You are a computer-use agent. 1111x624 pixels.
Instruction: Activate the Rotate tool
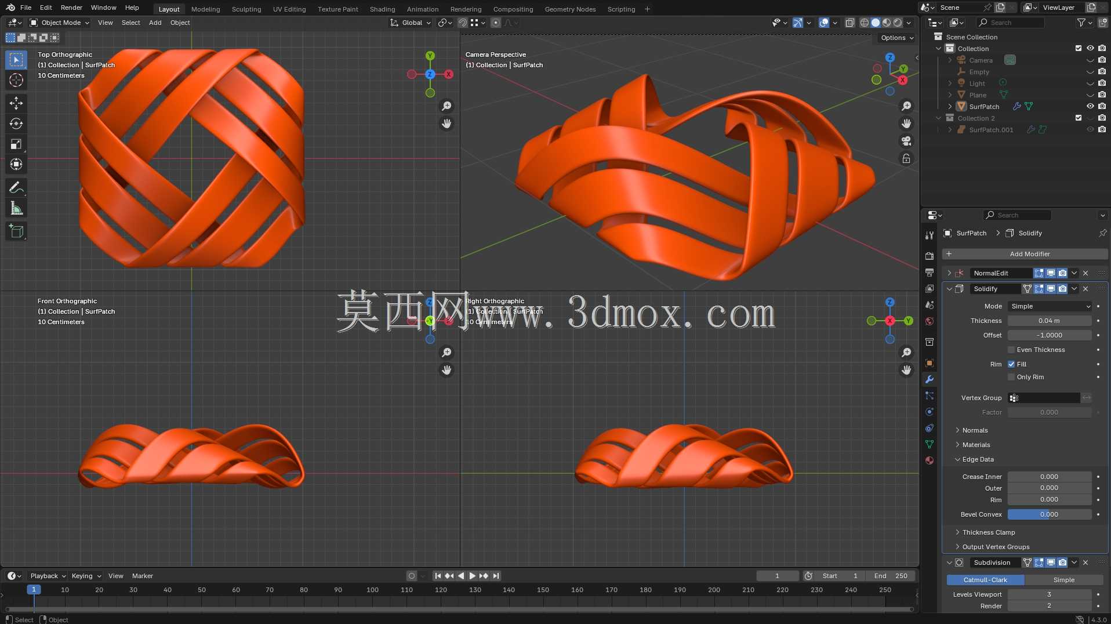point(16,124)
